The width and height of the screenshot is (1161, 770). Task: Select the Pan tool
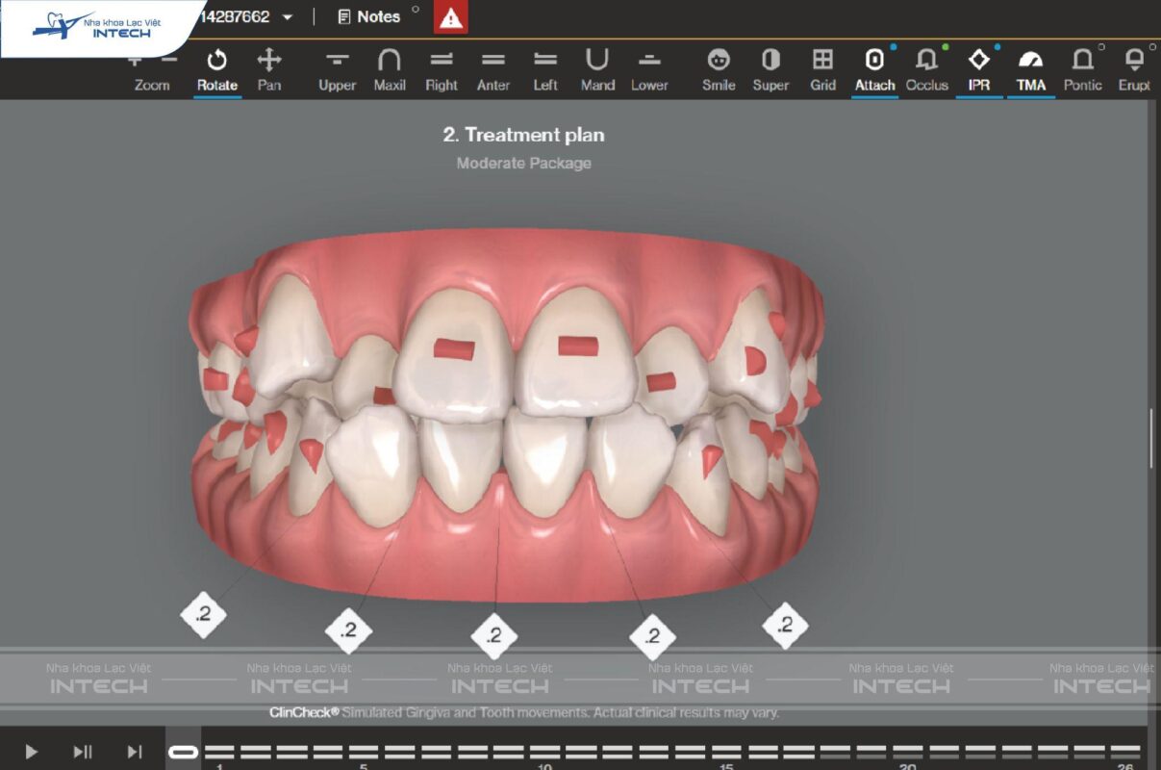tap(269, 69)
